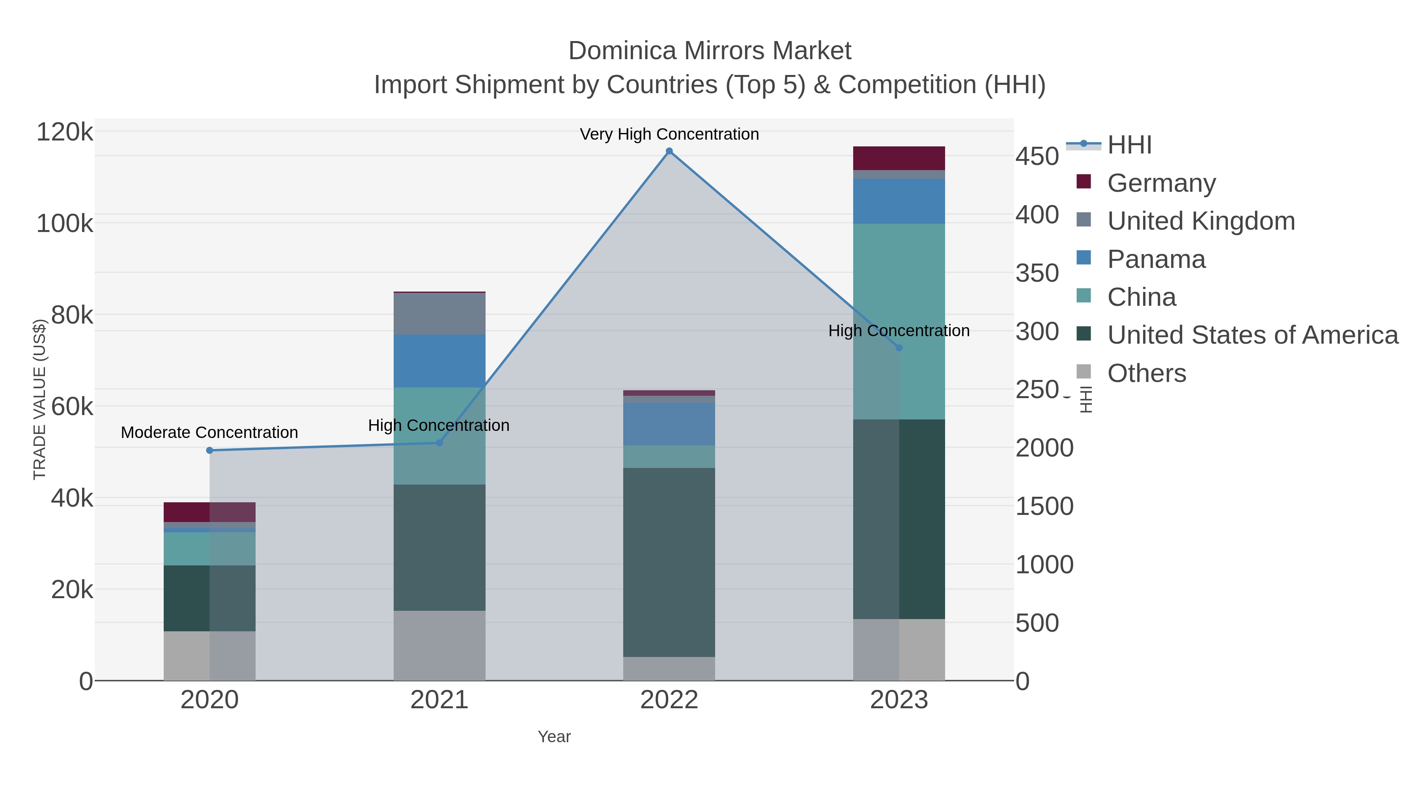
Task: Select the 2020 HHI data point
Action: pos(209,451)
